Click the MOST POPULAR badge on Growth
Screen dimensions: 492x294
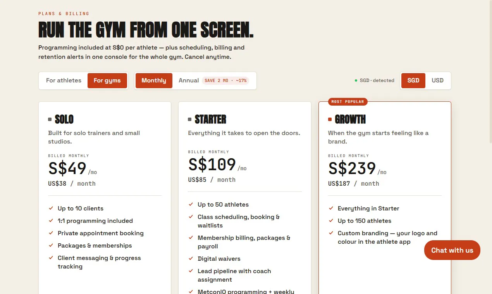pyautogui.click(x=347, y=102)
